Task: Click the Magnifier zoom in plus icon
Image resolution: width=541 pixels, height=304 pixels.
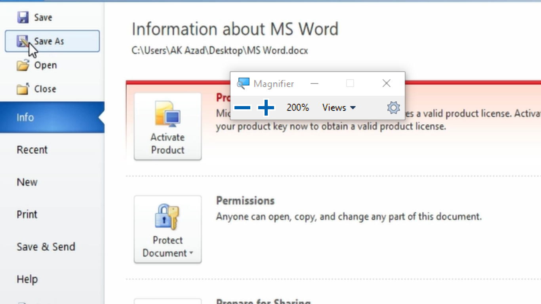Action: pyautogui.click(x=266, y=108)
